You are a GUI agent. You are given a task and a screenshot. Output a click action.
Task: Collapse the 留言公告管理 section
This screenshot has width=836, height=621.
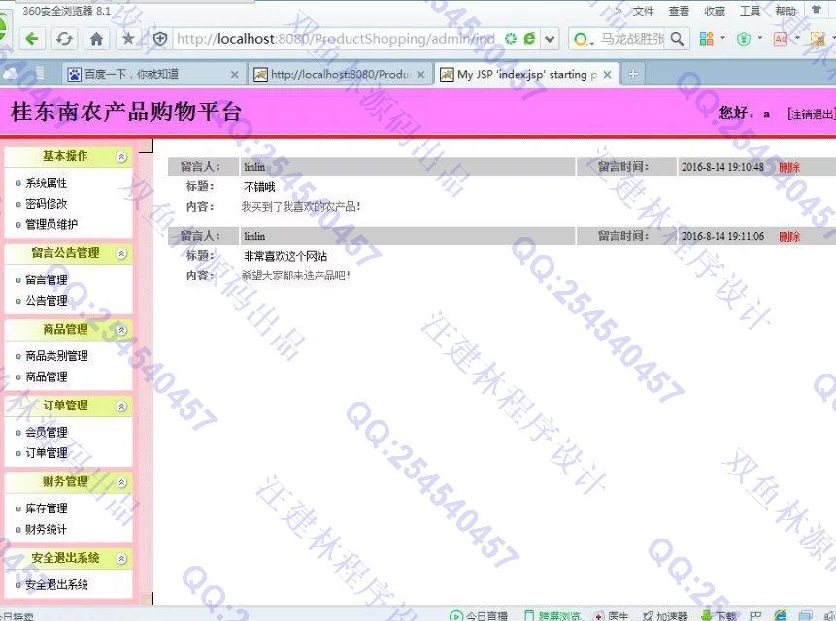point(121,254)
